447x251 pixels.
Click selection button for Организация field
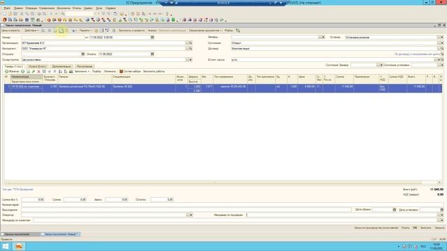[x=187, y=43]
